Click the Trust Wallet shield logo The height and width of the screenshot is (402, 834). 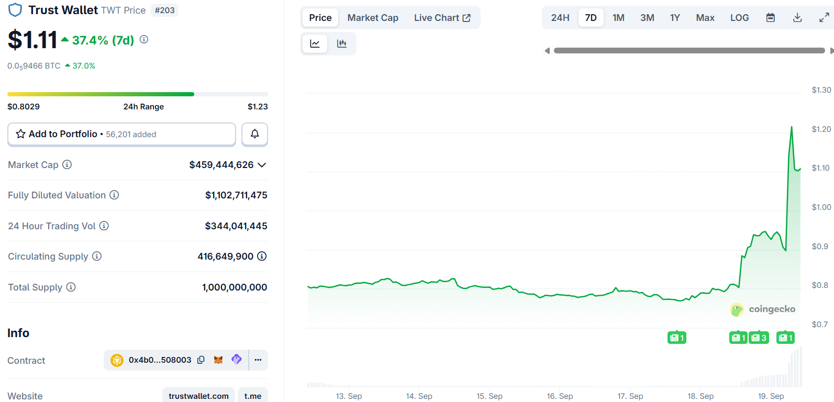(x=15, y=10)
